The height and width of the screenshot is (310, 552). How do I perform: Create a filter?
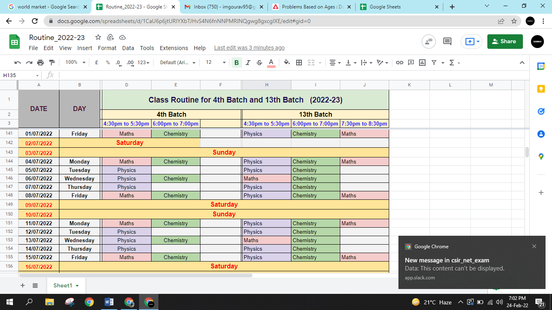coord(434,63)
